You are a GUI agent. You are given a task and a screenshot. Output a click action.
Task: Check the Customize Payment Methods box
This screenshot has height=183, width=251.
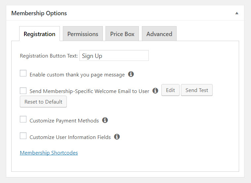(23, 119)
